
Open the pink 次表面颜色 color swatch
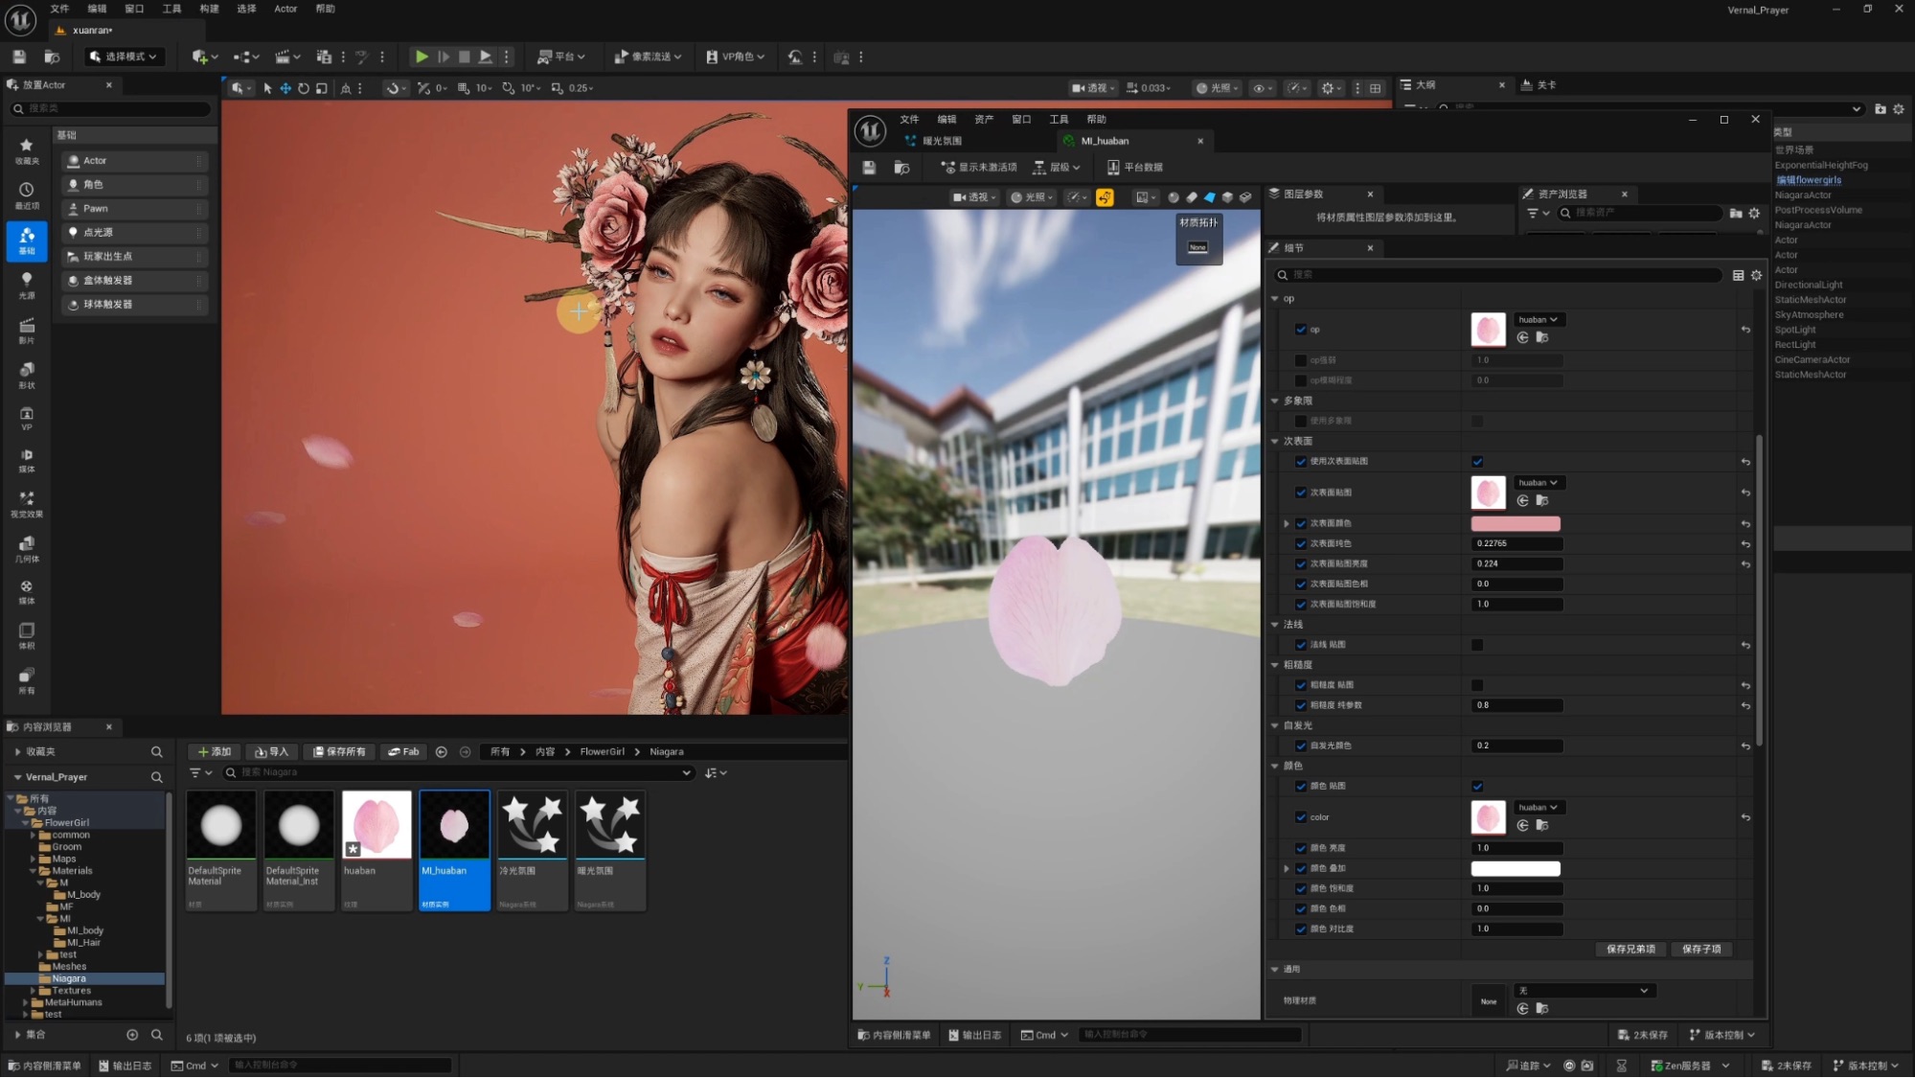(x=1516, y=524)
